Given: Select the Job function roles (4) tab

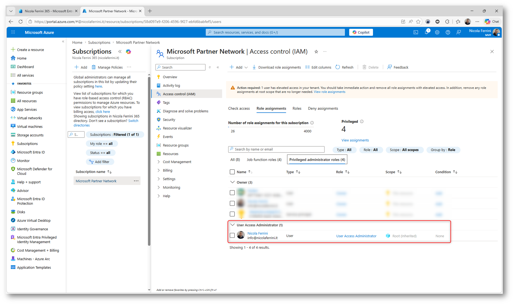Looking at the screenshot, I should 264,160.
